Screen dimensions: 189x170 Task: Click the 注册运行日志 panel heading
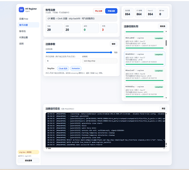point(53,109)
